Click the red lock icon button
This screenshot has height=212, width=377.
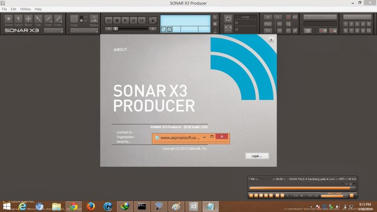point(333,31)
